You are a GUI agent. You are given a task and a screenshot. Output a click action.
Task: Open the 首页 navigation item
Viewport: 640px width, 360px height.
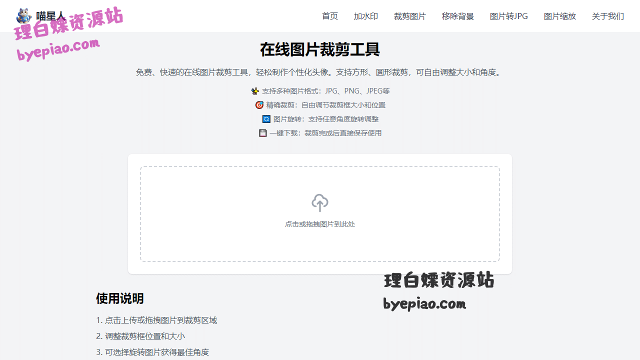[x=330, y=16]
